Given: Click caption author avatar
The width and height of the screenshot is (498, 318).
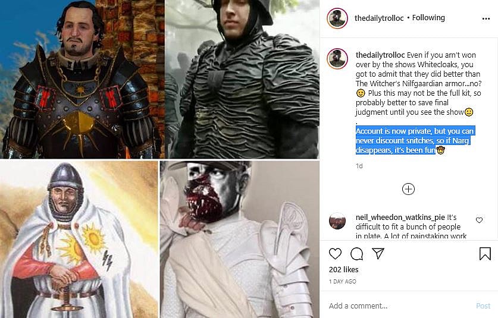Looking at the screenshot, I should tap(337, 59).
